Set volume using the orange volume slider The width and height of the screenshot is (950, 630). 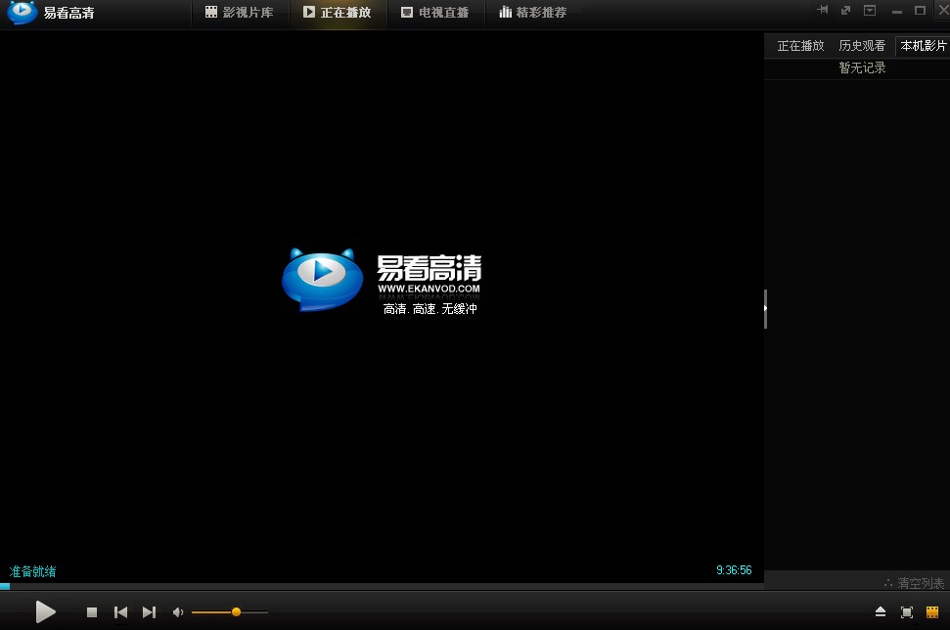(230, 611)
